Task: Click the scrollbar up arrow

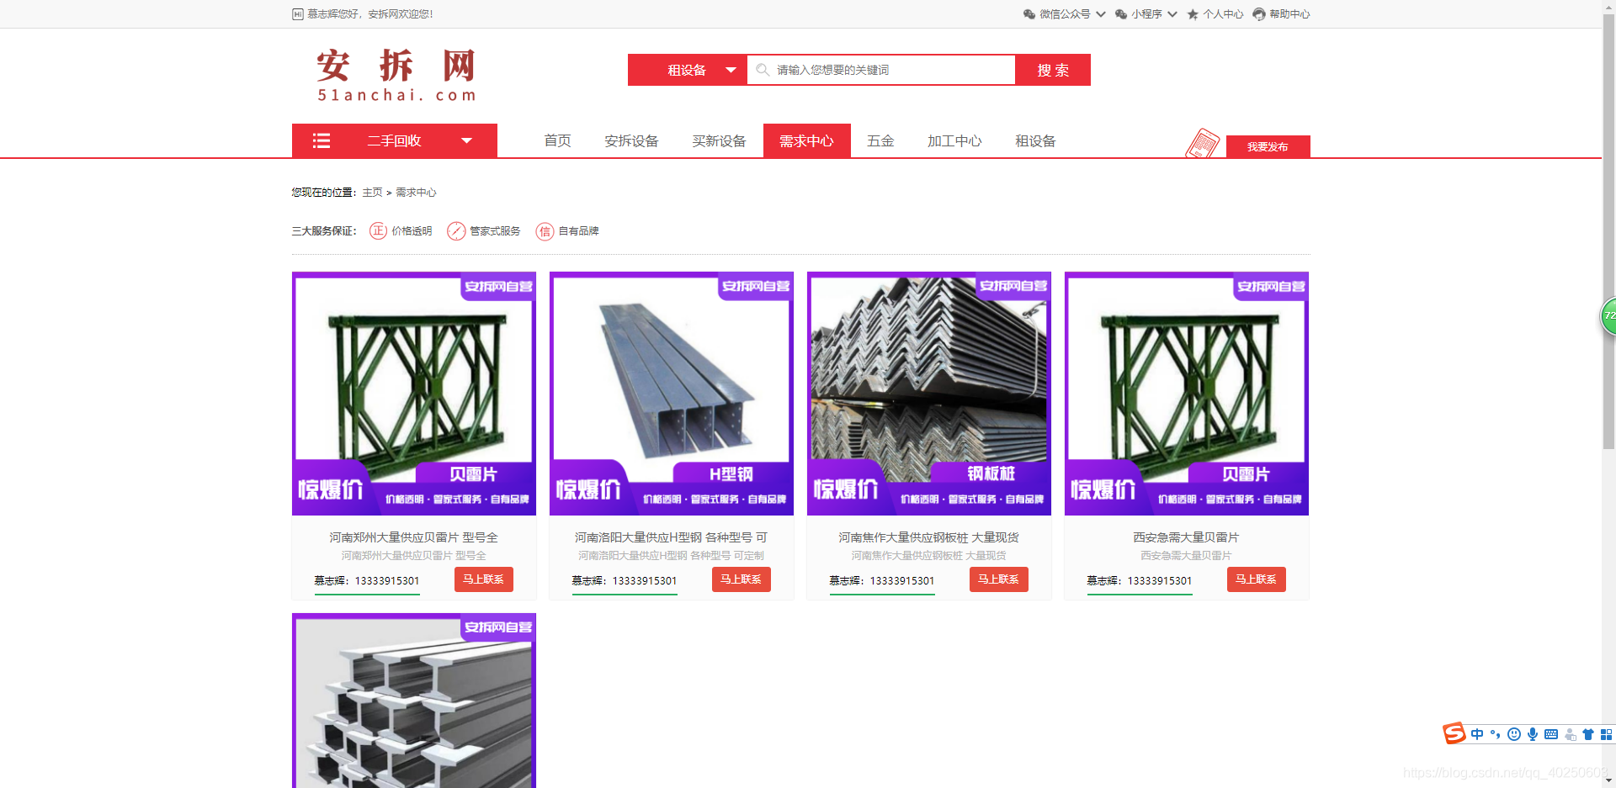Action: point(1608,7)
